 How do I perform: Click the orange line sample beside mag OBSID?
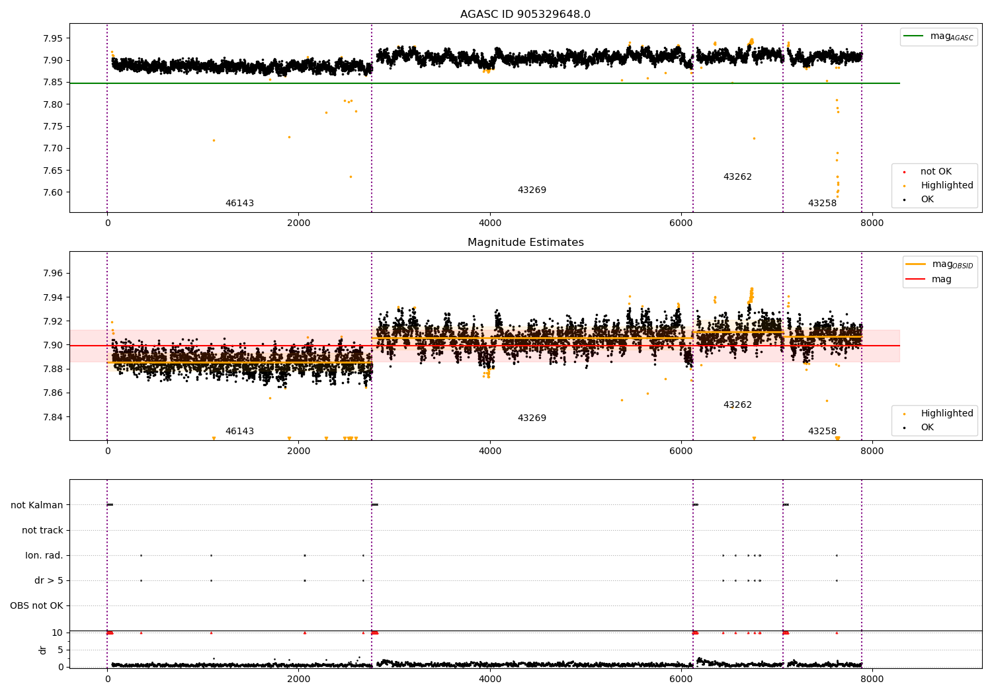915,264
